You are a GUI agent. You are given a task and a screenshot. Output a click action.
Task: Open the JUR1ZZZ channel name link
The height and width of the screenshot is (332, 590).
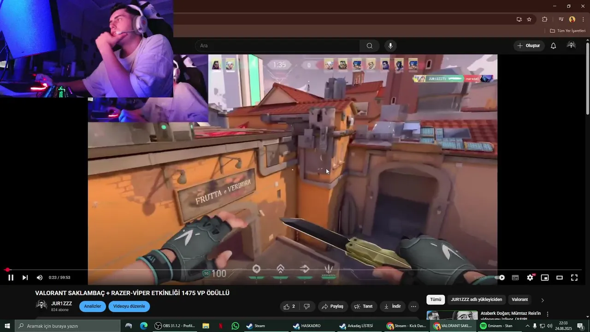[x=61, y=303]
